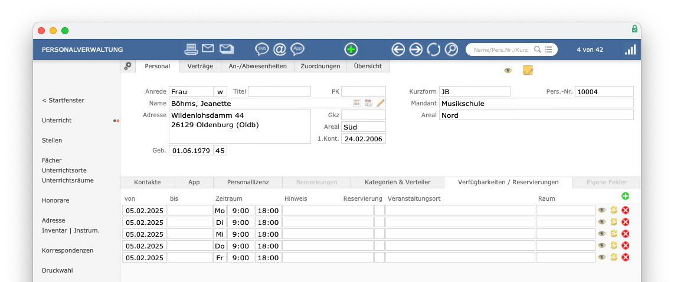Click the list icon in Name field
674x282 pixels.
[x=357, y=103]
